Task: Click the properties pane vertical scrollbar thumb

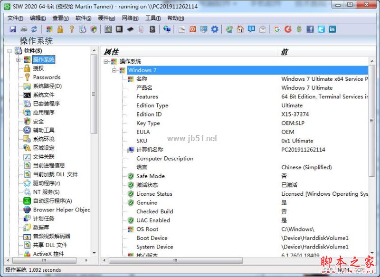Action: (372, 121)
